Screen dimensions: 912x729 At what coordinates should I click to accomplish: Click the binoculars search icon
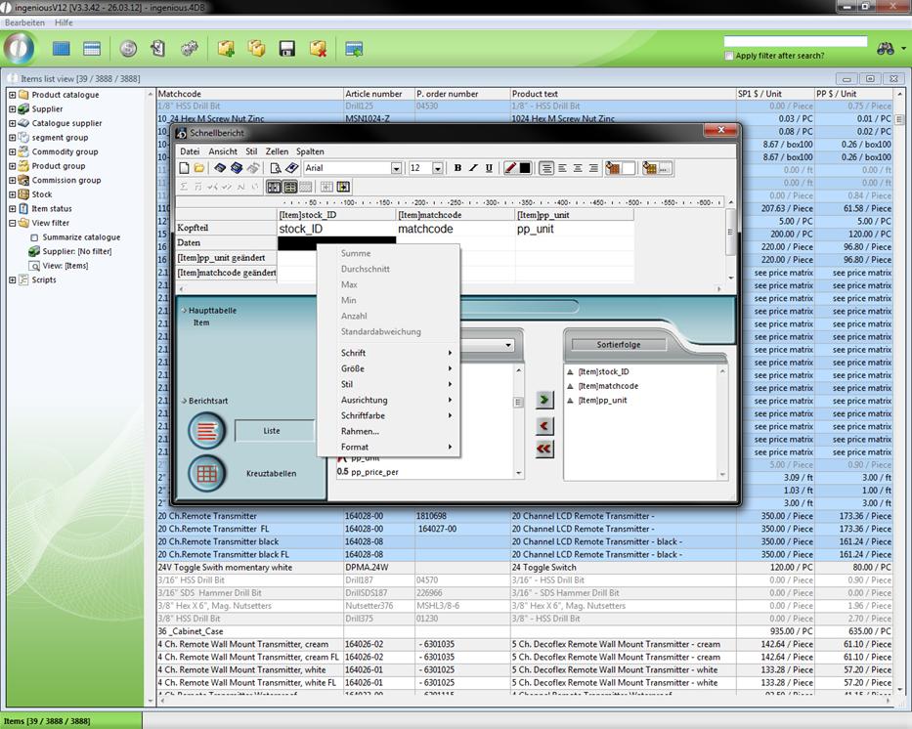886,48
